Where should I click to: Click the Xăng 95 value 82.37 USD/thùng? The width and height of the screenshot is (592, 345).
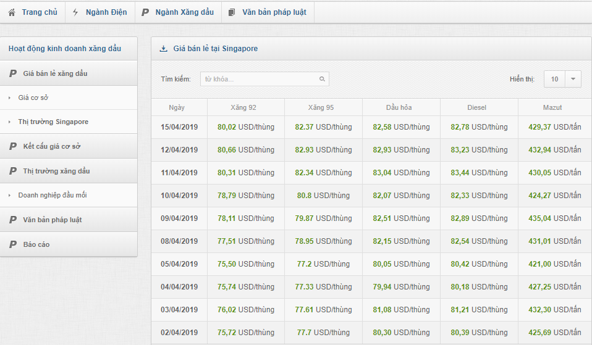coord(324,127)
